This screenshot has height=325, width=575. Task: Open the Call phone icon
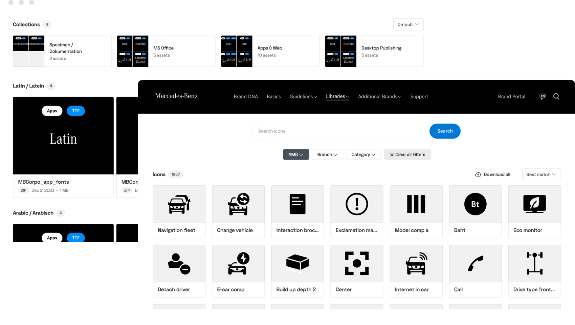[x=475, y=271]
